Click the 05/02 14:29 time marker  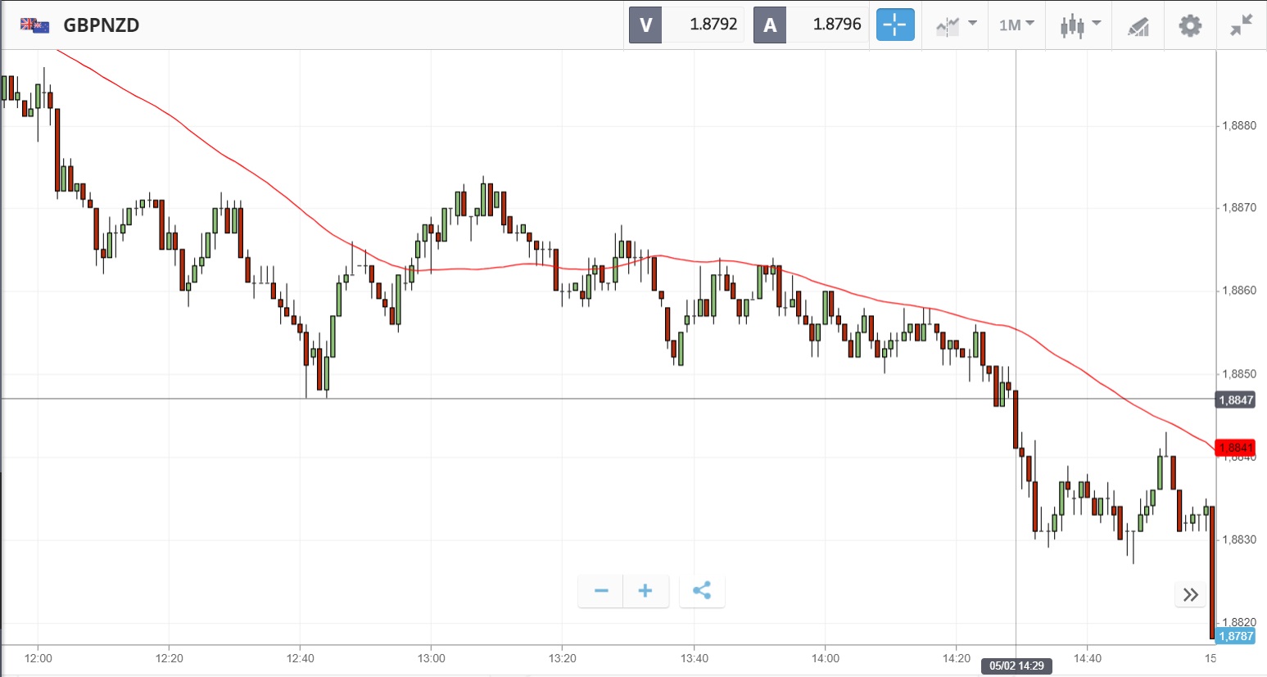(x=1016, y=666)
